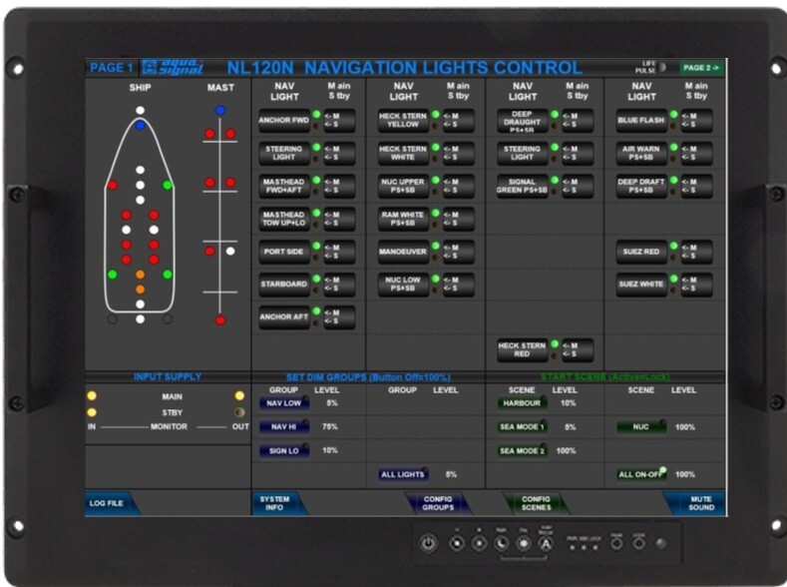
Task: Click the Auto/Manual brightness 'A' button
Action: [x=546, y=543]
